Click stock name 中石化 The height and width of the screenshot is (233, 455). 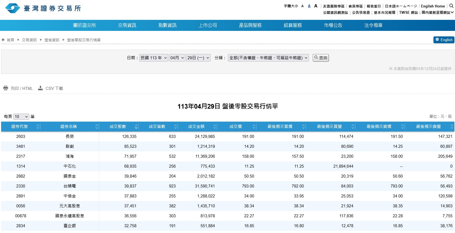point(70,166)
